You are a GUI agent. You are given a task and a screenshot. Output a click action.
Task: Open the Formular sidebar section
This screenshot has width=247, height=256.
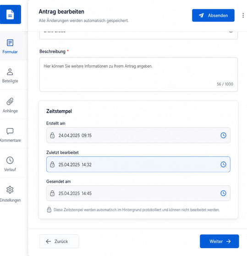point(10,46)
